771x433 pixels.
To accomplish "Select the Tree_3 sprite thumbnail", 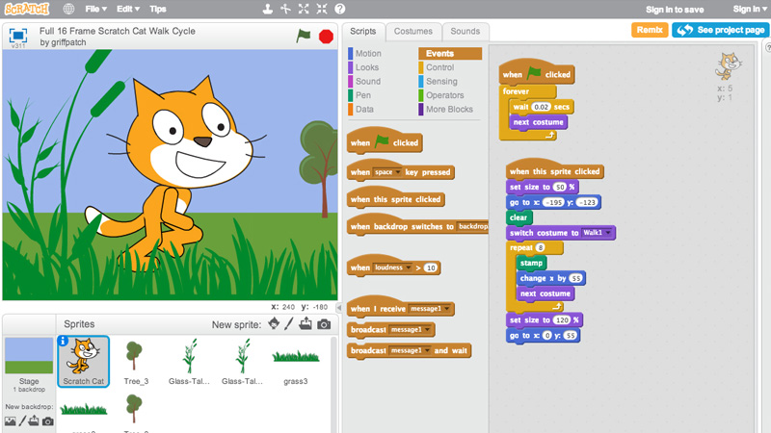I will 135,363.
